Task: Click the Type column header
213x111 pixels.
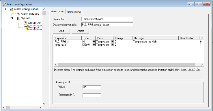Action: [x=89, y=38]
